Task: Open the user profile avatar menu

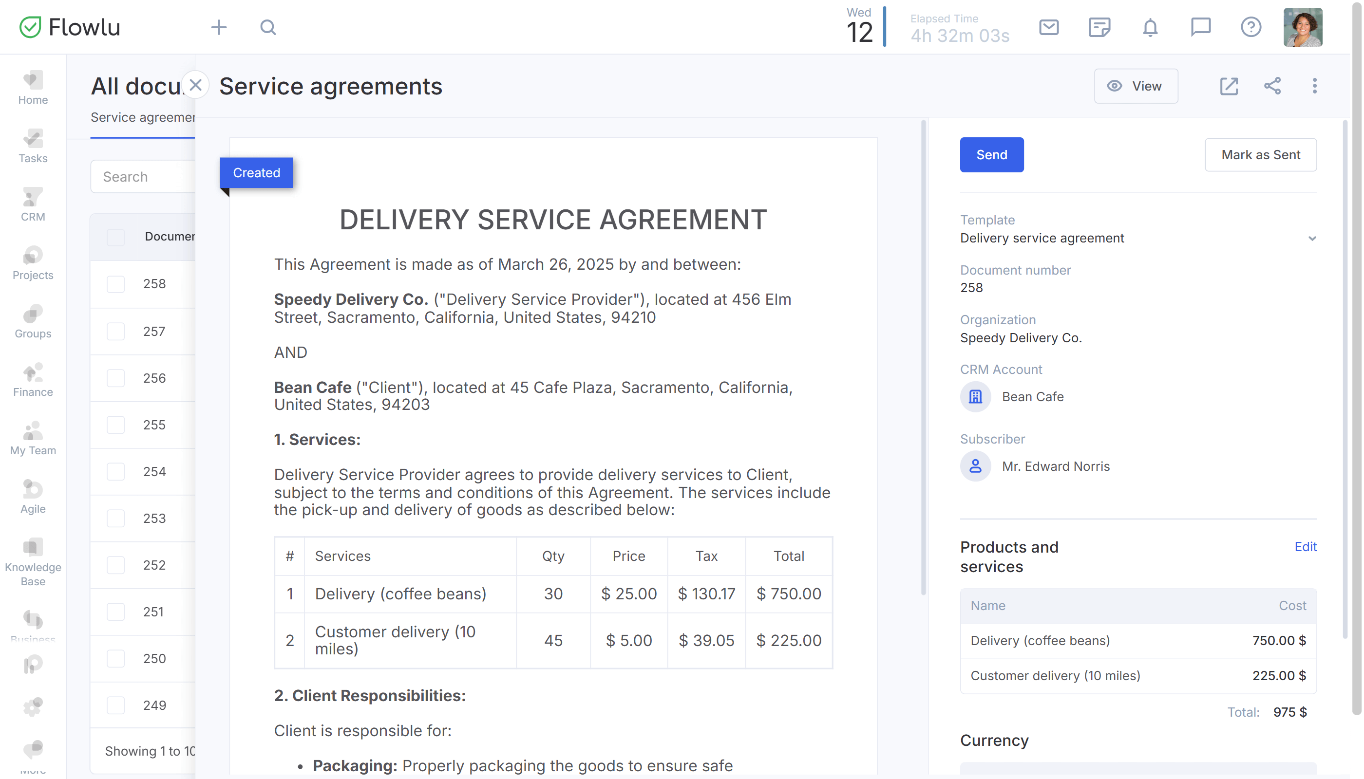Action: point(1303,27)
